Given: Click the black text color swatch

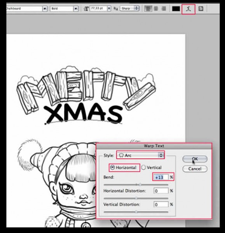Looking at the screenshot, I should point(176,9).
